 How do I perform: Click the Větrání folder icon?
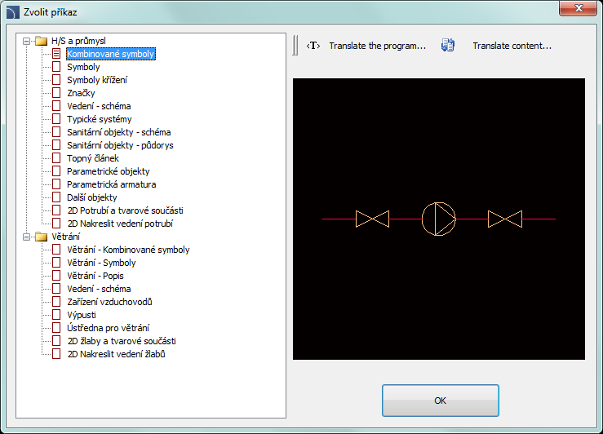[41, 237]
